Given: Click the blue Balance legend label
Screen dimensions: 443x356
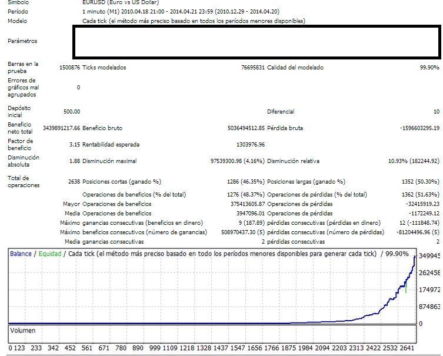Looking at the screenshot, I should point(21,254).
